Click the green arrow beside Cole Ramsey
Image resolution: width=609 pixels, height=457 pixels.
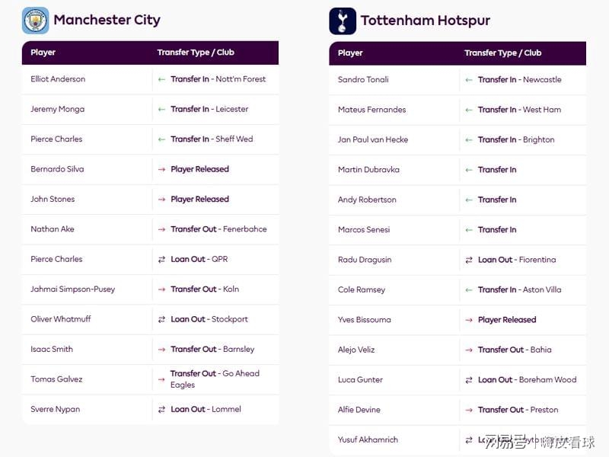coord(469,290)
